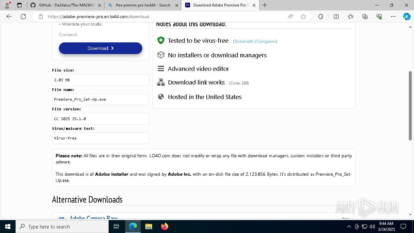Click the Virus-free test result field

(101, 138)
